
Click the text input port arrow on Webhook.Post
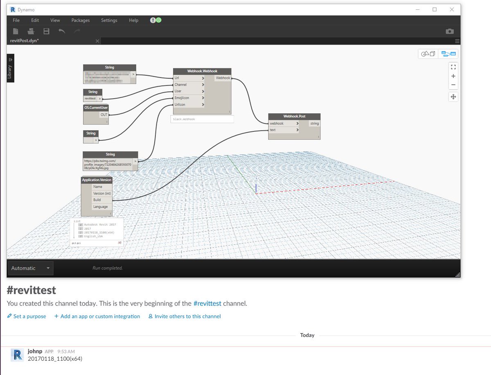click(x=297, y=130)
